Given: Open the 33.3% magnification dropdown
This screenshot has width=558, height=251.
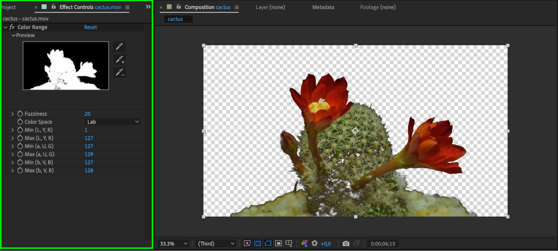Looking at the screenshot, I should click(173, 243).
